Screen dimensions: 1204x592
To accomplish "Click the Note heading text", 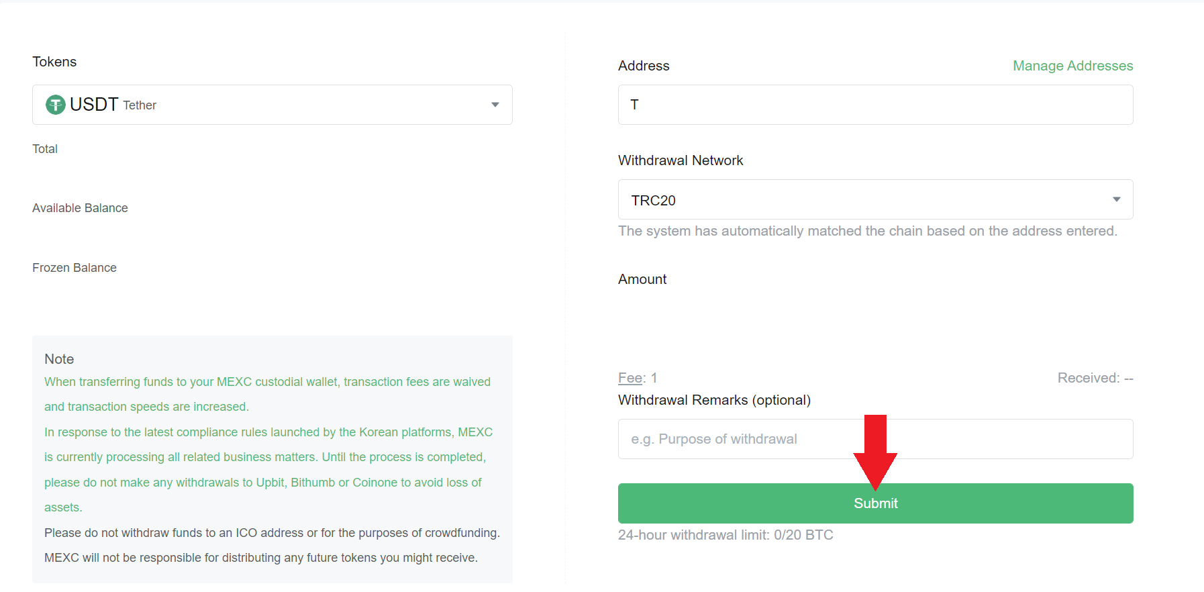I will coord(59,359).
